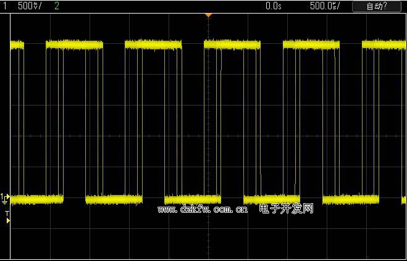Select the channel 1 indicator in status bar
The image size is (407, 261).
tap(4, 6)
